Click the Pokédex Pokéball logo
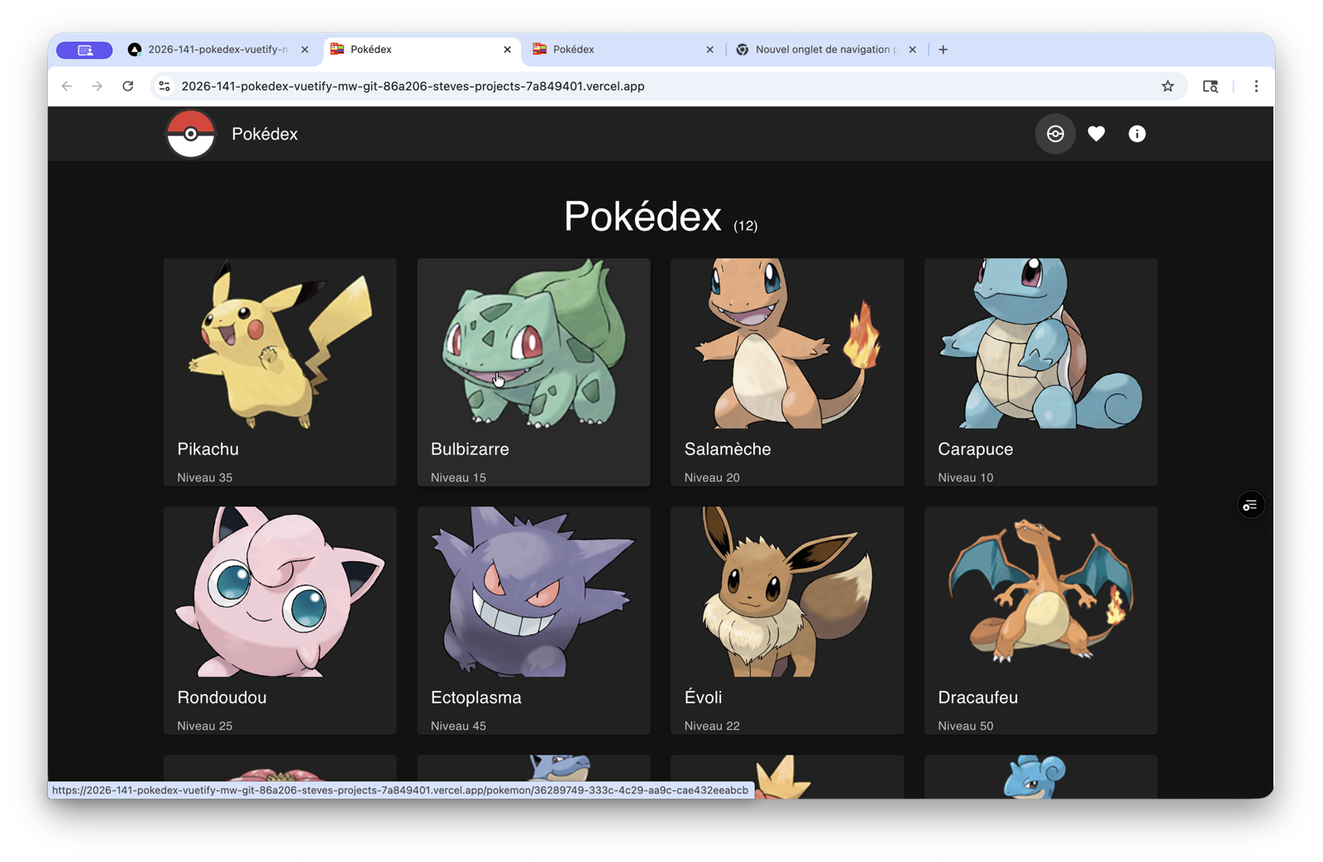Screen dimensions: 1323x862 (190, 133)
